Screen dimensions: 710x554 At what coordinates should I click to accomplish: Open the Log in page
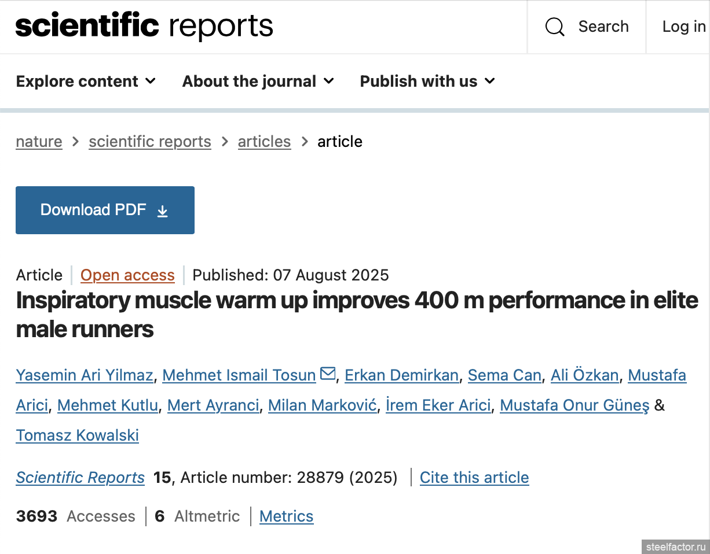tap(683, 27)
